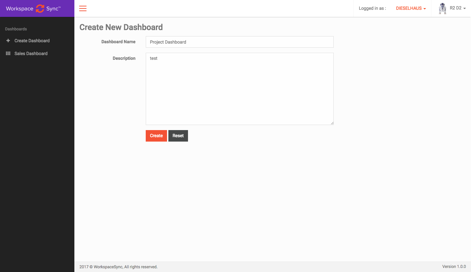Go to Sales Dashboard in the sidebar

point(31,53)
